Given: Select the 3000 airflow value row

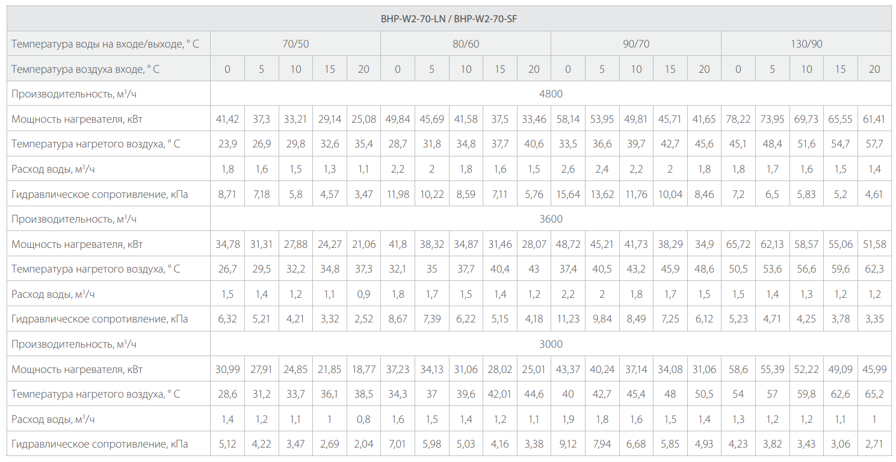Looking at the screenshot, I should [x=551, y=344].
